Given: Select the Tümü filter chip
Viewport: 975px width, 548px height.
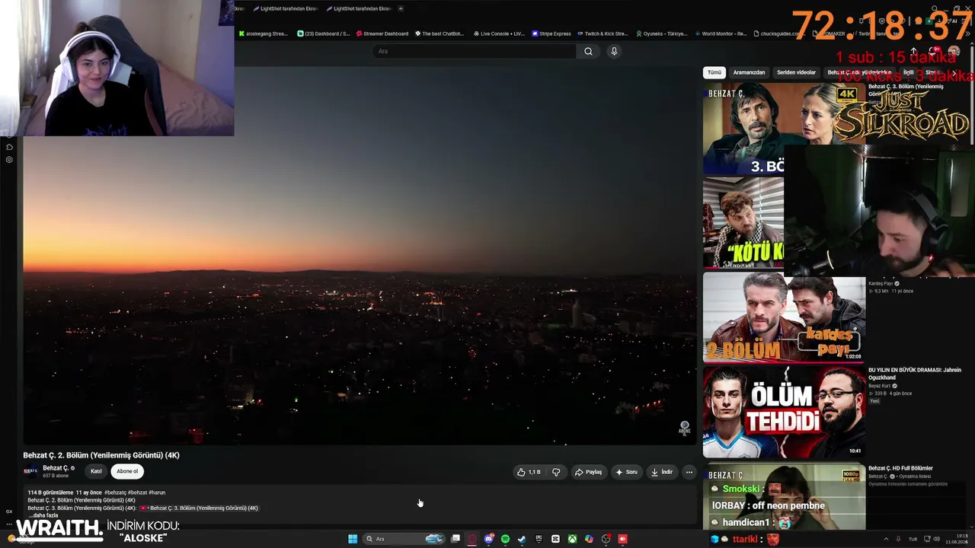Looking at the screenshot, I should (714, 72).
